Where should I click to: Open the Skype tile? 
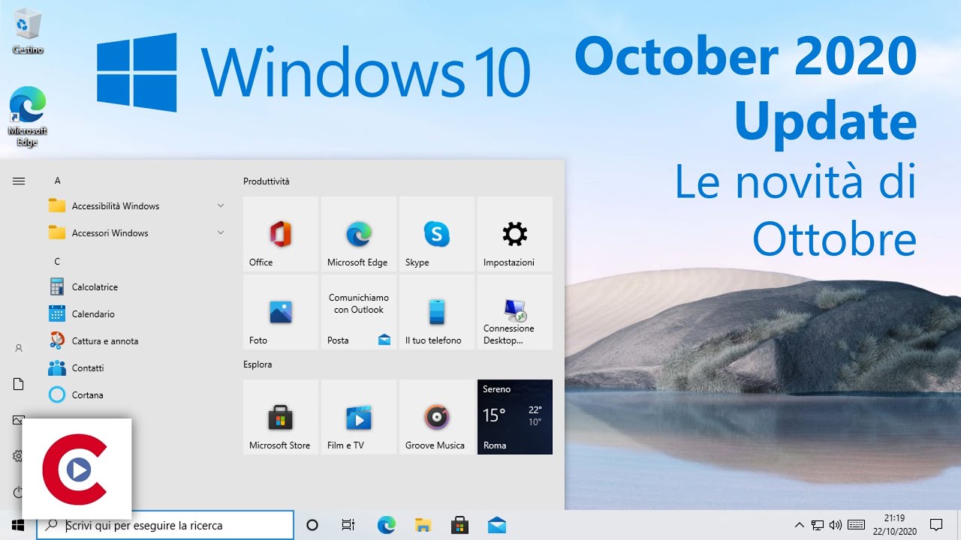437,234
